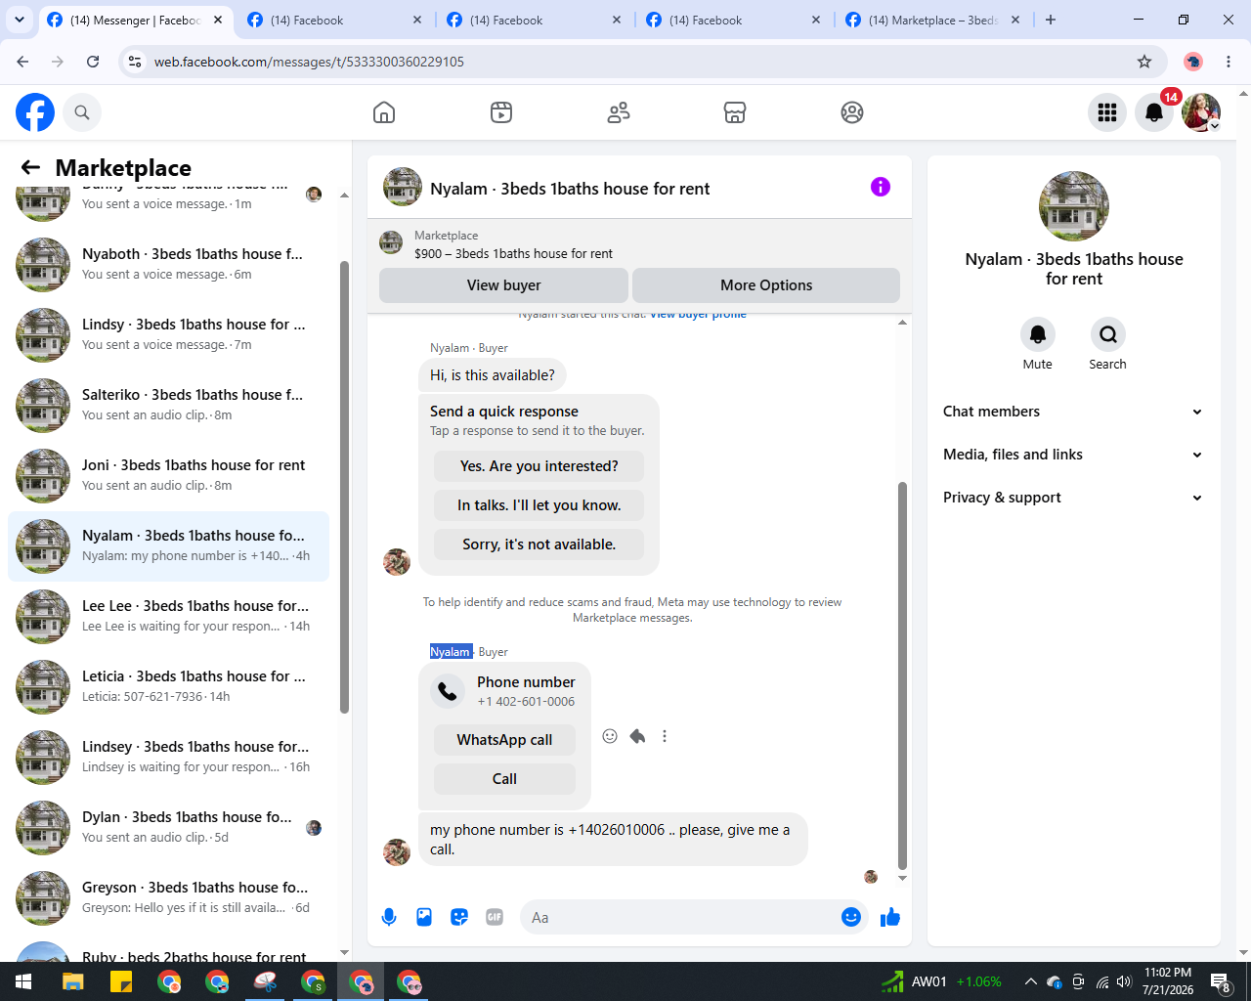Bookmark this page with the star
1251x1001 pixels.
pyautogui.click(x=1144, y=62)
